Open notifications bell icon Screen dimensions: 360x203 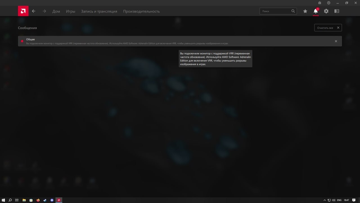[316, 11]
